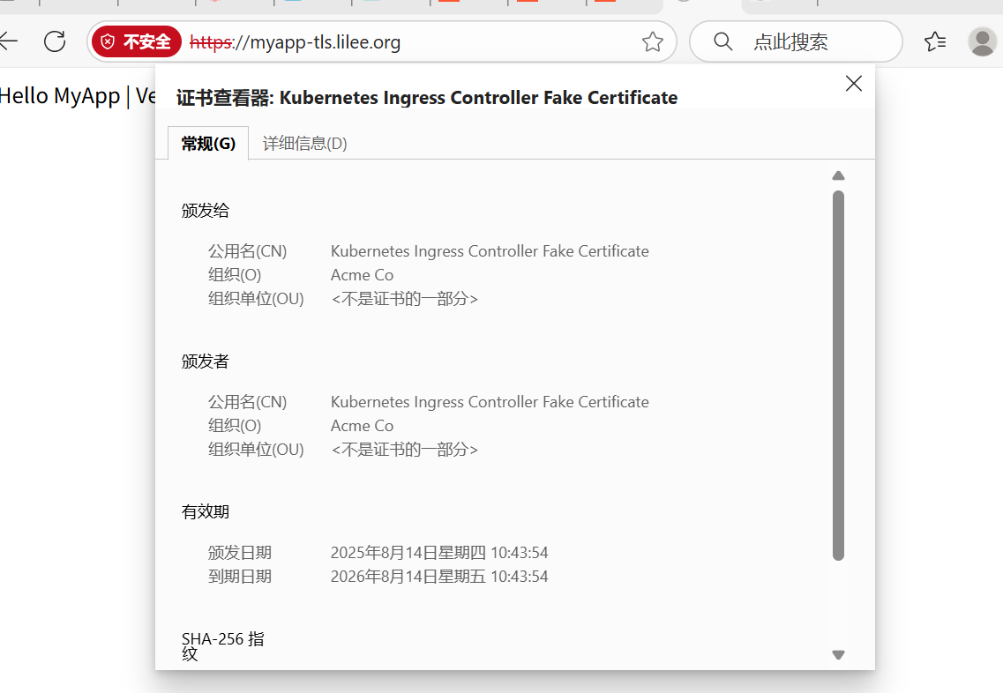The width and height of the screenshot is (1003, 693).
Task: Click the 颁发给 section heading
Action: pyautogui.click(x=206, y=211)
